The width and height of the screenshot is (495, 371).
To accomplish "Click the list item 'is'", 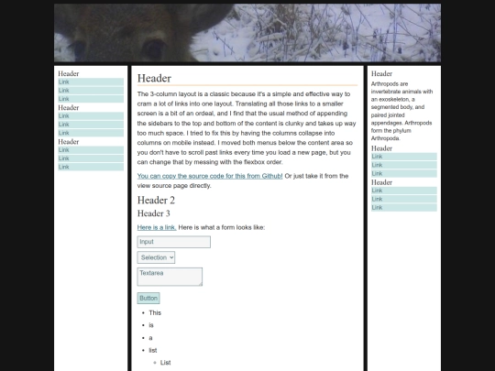I will pyautogui.click(x=151, y=325).
